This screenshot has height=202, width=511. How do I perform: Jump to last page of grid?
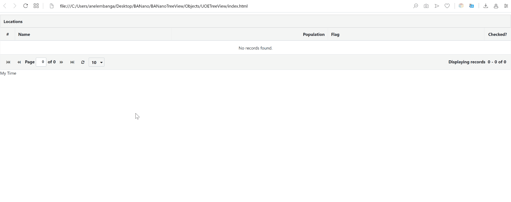point(72,62)
